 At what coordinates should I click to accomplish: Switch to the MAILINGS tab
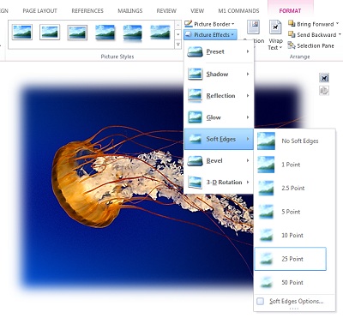coord(130,11)
